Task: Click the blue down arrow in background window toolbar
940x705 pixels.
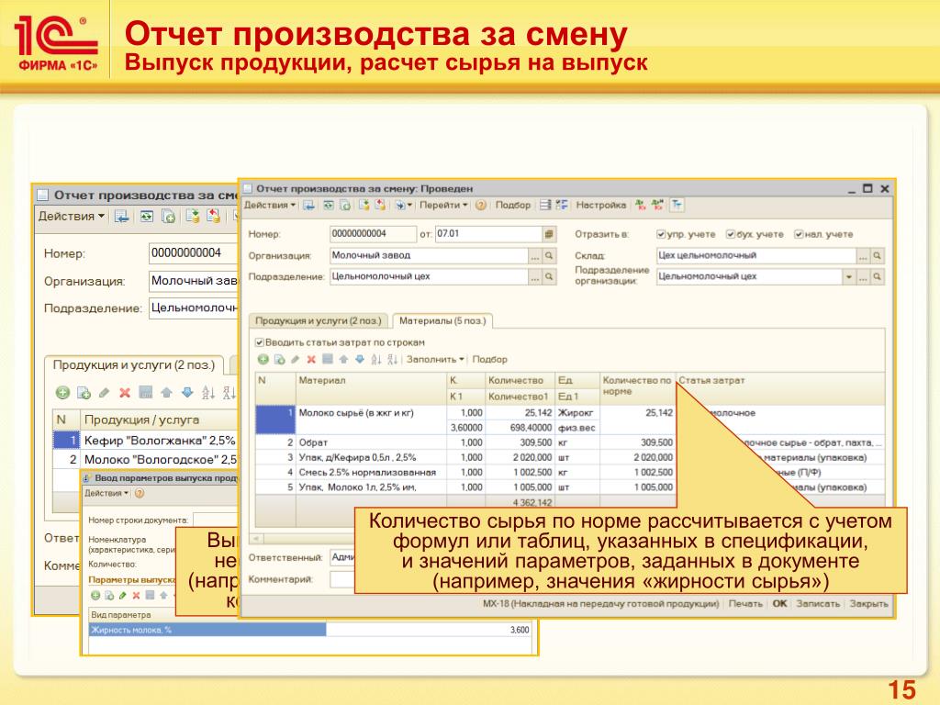Action: 187,393
